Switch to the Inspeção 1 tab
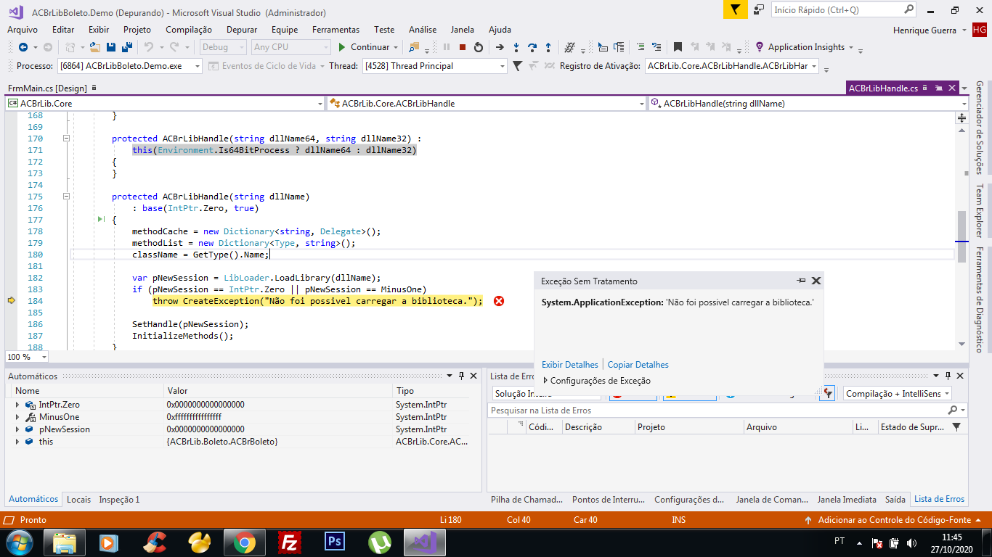Viewport: 992px width, 557px height. (119, 499)
